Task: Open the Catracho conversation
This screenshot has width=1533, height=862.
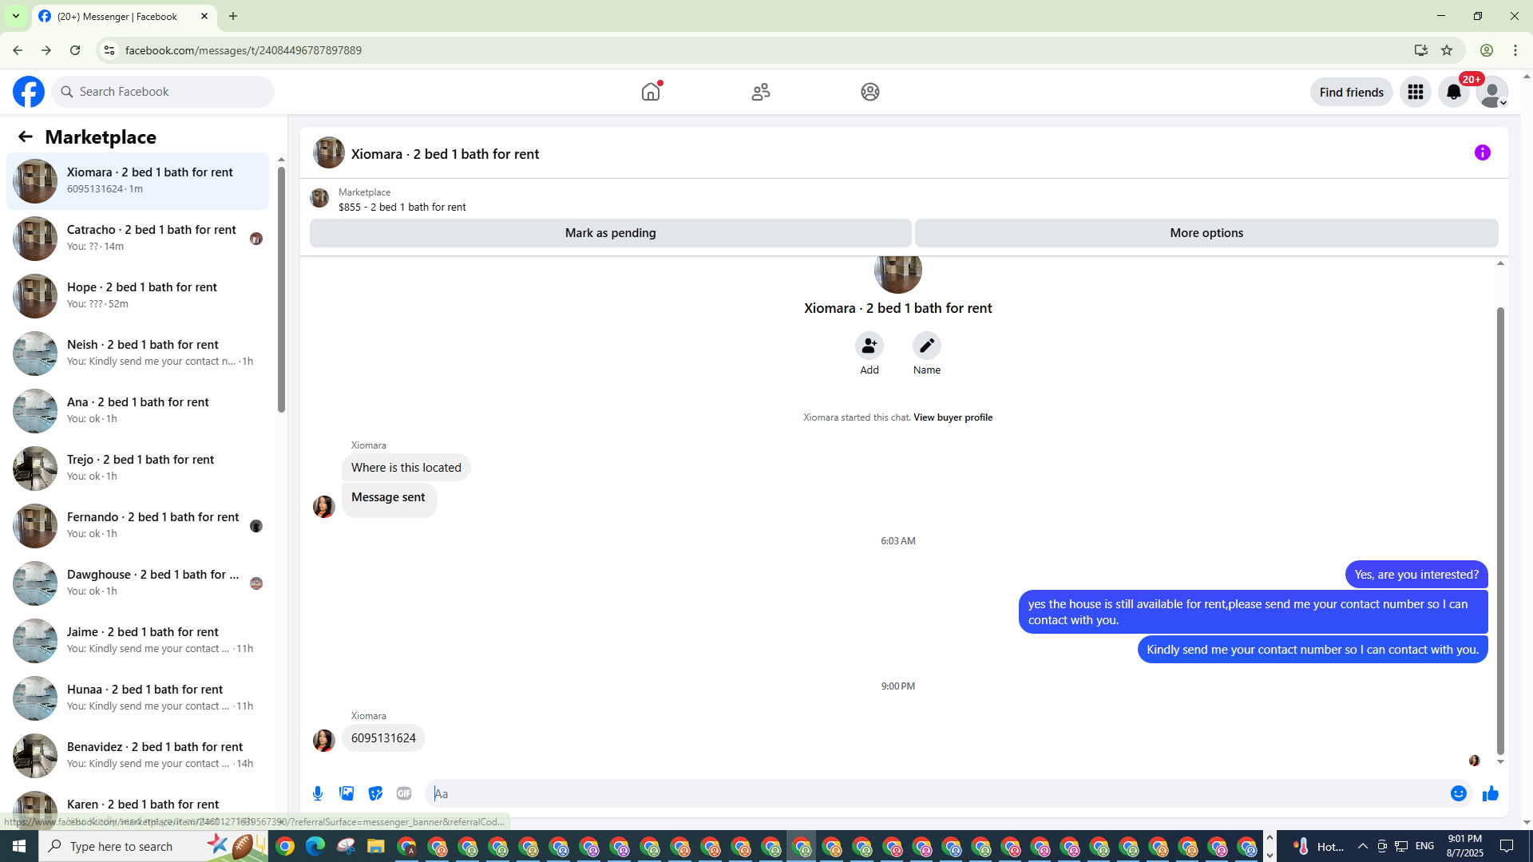Action: (137, 239)
